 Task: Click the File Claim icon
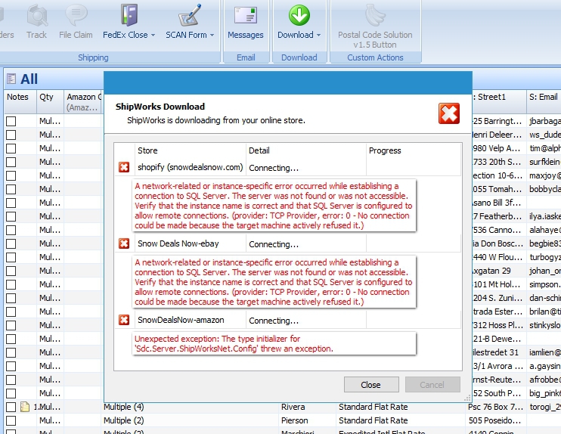click(76, 15)
